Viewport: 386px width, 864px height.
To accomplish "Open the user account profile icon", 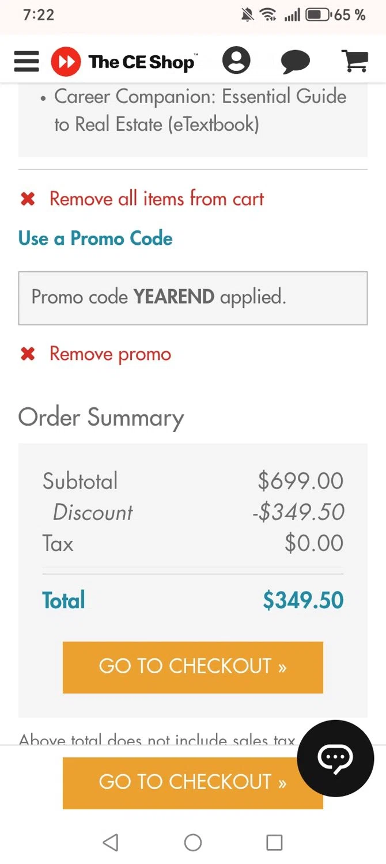I will 236,60.
